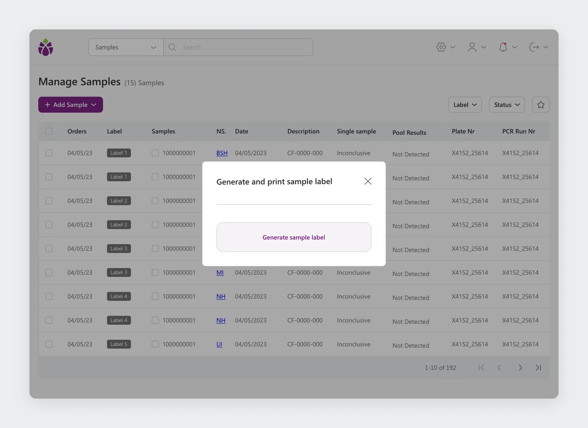Open the user profile icon
Screen dimensions: 588x428
(x=472, y=47)
